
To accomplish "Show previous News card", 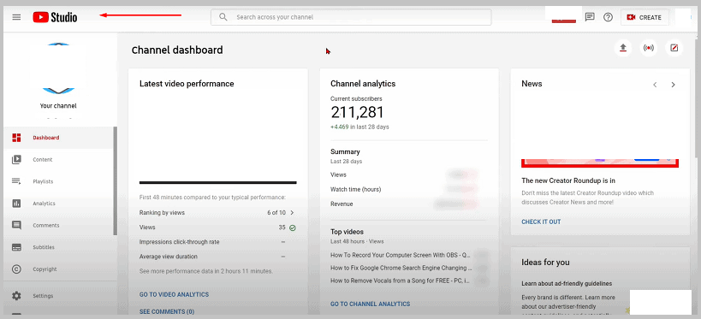I will pyautogui.click(x=655, y=85).
